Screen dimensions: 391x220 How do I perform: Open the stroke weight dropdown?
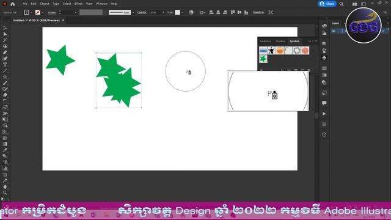76,12
